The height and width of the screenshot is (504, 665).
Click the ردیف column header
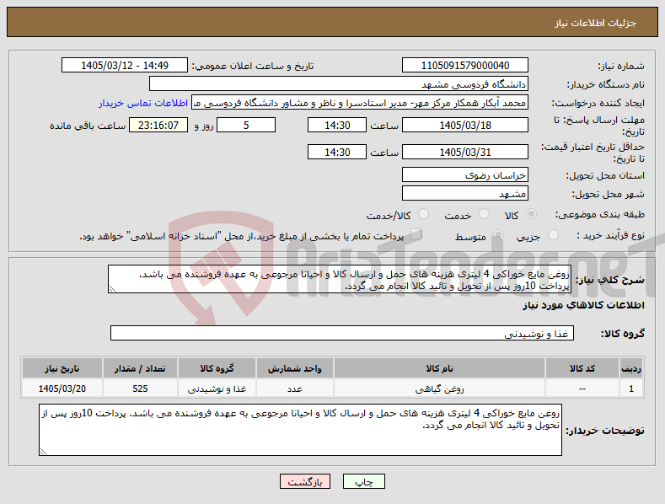point(631,368)
